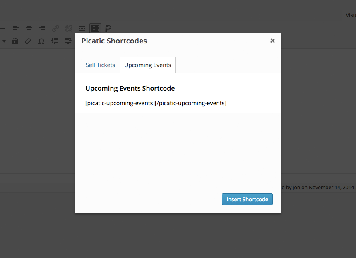Click the align left toolbar icon
Image resolution: width=356 pixels, height=258 pixels.
(x=16, y=29)
